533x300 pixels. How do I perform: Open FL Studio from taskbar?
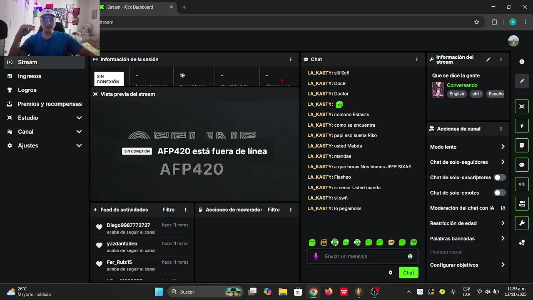tap(359, 292)
